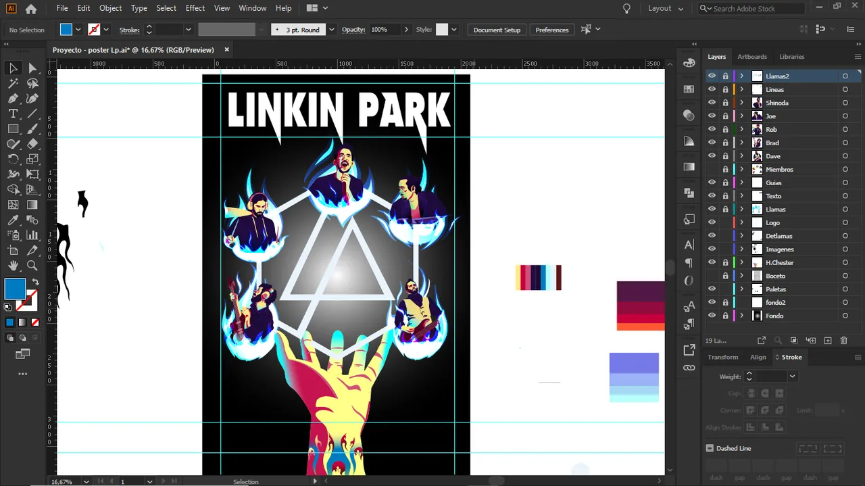Close the Proyecto - poster Lp.ai tab
865x486 pixels.
tap(227, 49)
